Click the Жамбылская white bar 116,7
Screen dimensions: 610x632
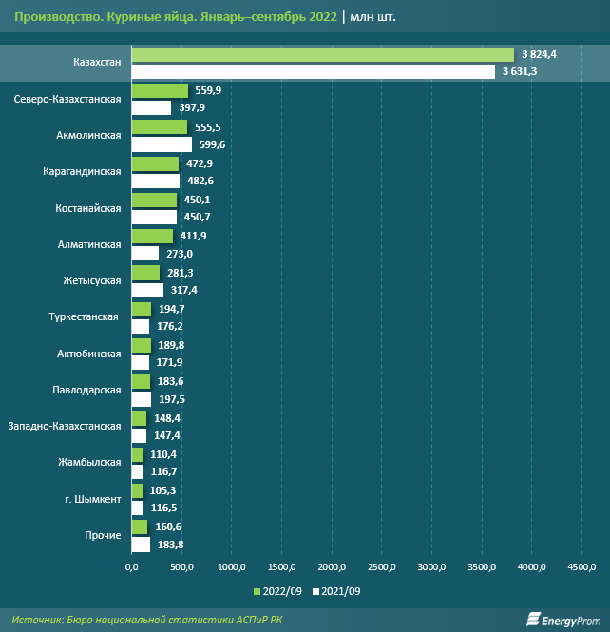(137, 471)
